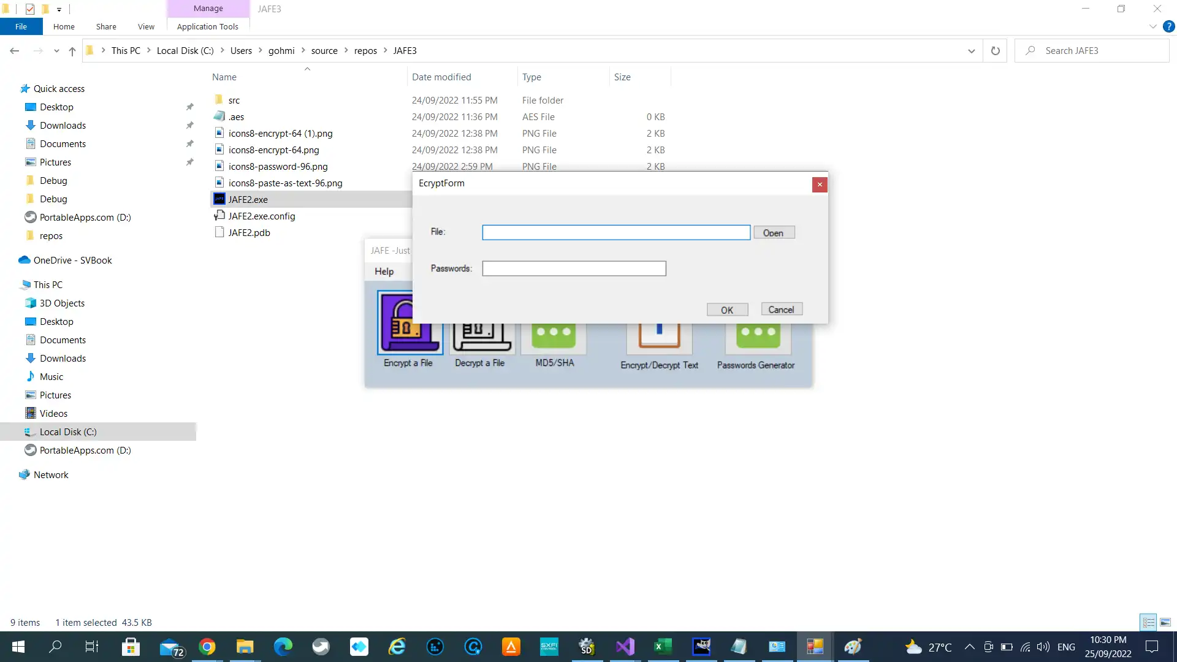Select the .aes file

[x=236, y=116]
